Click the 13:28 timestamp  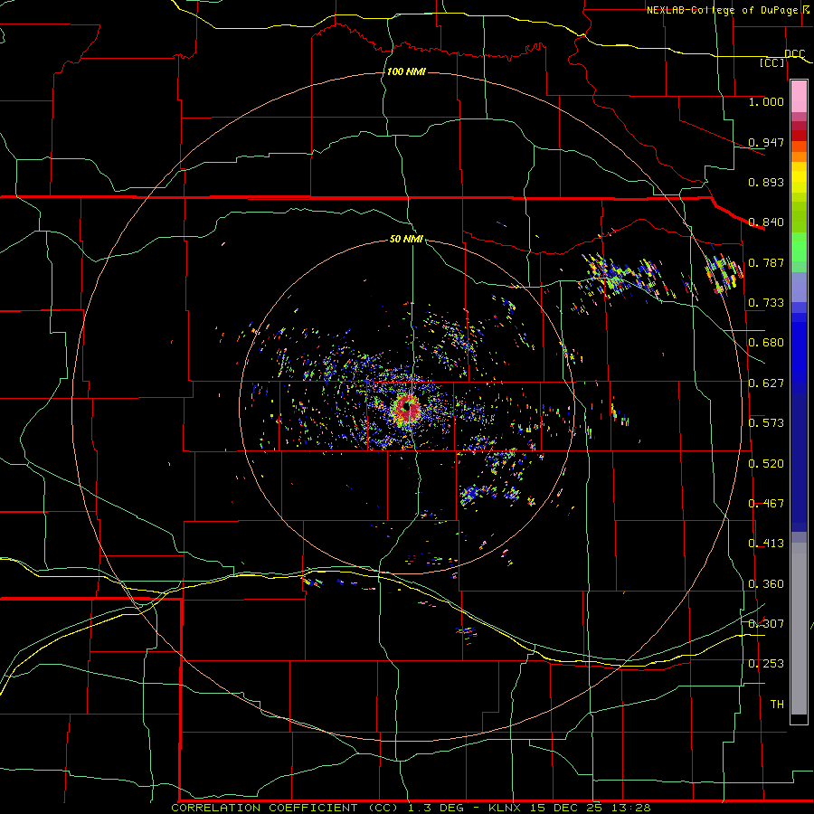pyautogui.click(x=630, y=808)
